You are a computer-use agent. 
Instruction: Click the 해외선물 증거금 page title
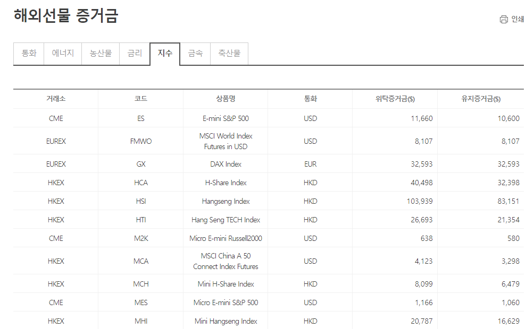coord(66,16)
